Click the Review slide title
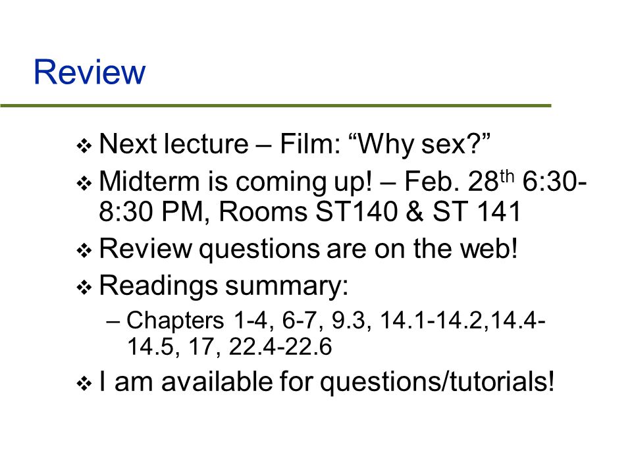 click(x=89, y=72)
